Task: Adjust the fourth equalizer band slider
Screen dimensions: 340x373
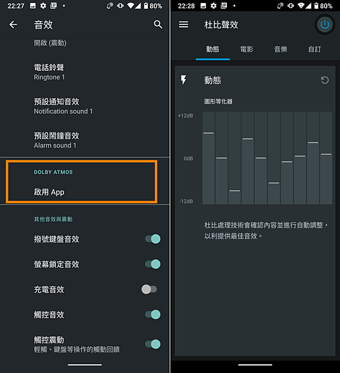Action: [x=247, y=139]
